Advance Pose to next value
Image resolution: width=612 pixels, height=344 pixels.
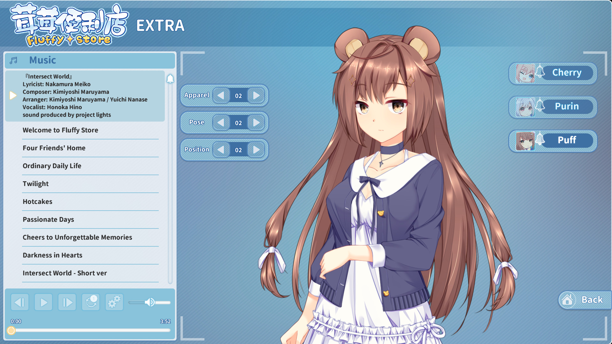click(256, 123)
